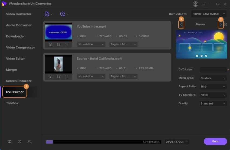
Task: Expand the Menu Type Custom dropdown
Action: 213,78
